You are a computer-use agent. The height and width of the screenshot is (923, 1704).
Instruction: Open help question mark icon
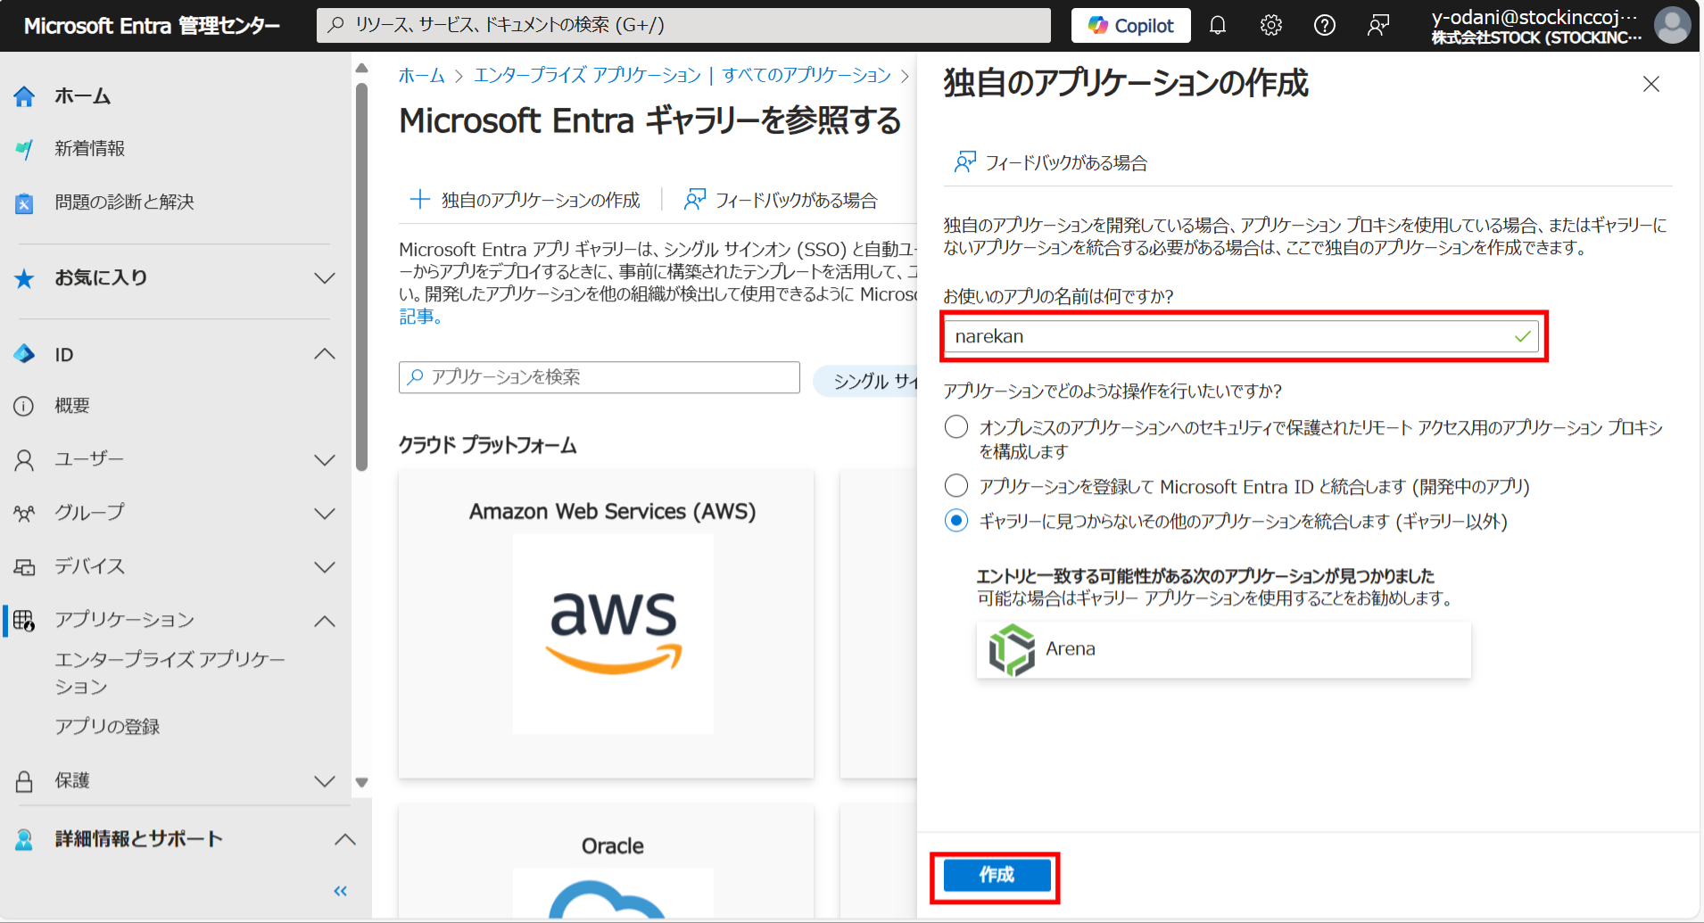pos(1325,26)
